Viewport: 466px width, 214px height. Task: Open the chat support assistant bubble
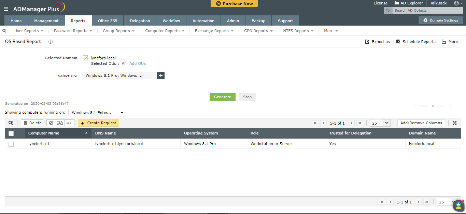[458, 205]
